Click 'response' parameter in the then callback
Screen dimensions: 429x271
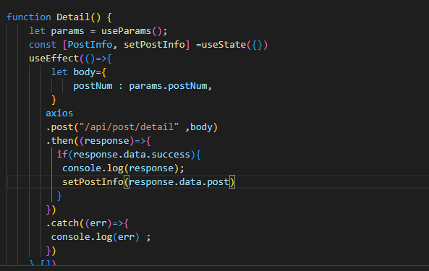(106, 141)
